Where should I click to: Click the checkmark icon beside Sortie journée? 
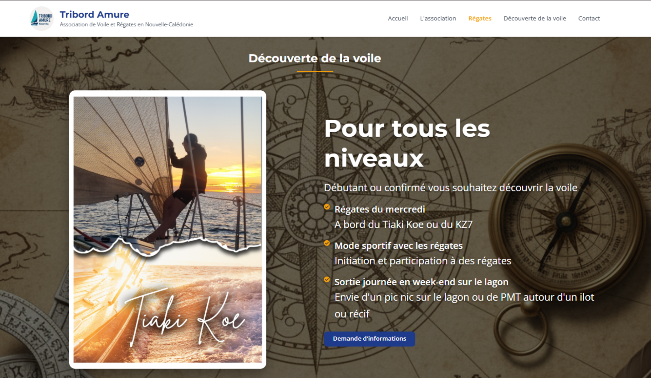pos(327,279)
